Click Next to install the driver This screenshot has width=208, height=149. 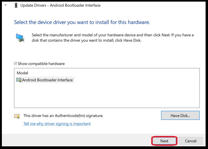164,141
